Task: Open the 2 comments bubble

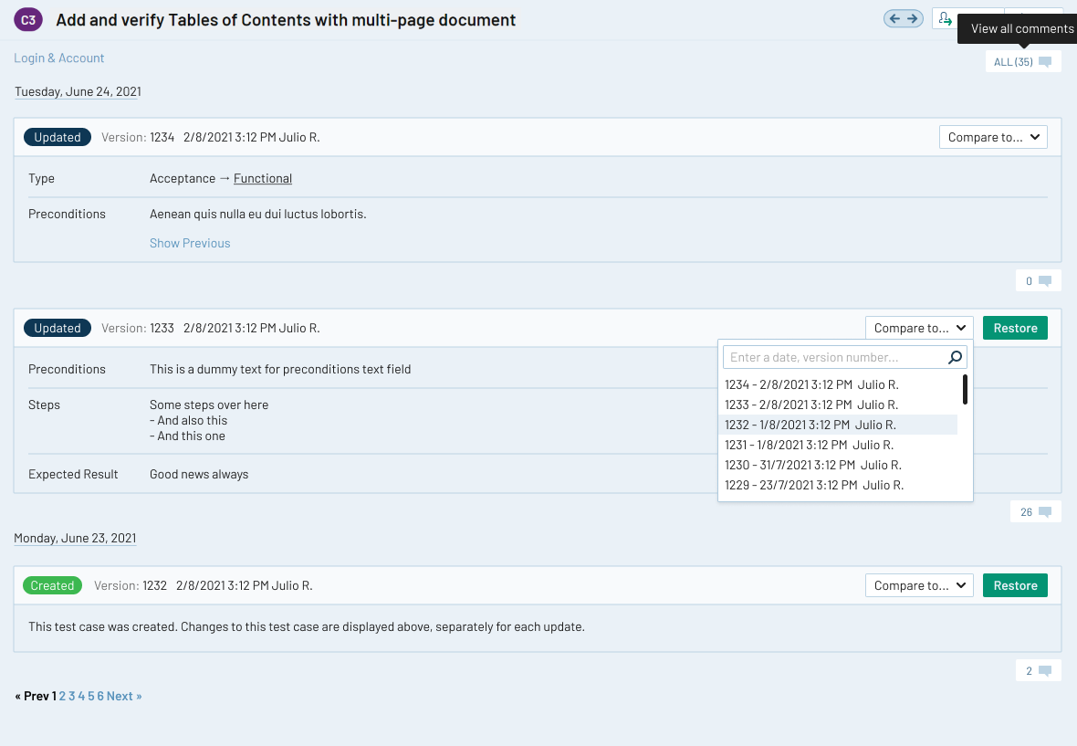Action: pos(1038,671)
